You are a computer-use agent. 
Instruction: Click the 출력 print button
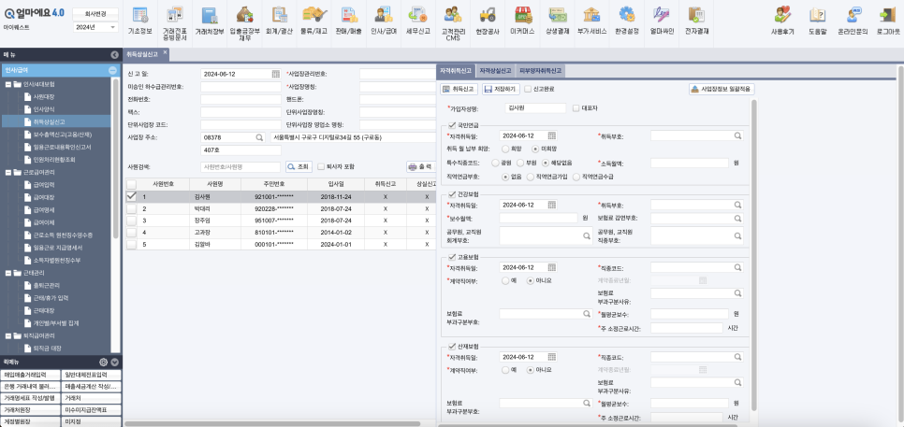point(420,166)
